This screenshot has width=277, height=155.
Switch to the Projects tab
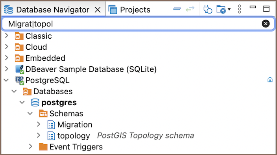tap(129, 9)
